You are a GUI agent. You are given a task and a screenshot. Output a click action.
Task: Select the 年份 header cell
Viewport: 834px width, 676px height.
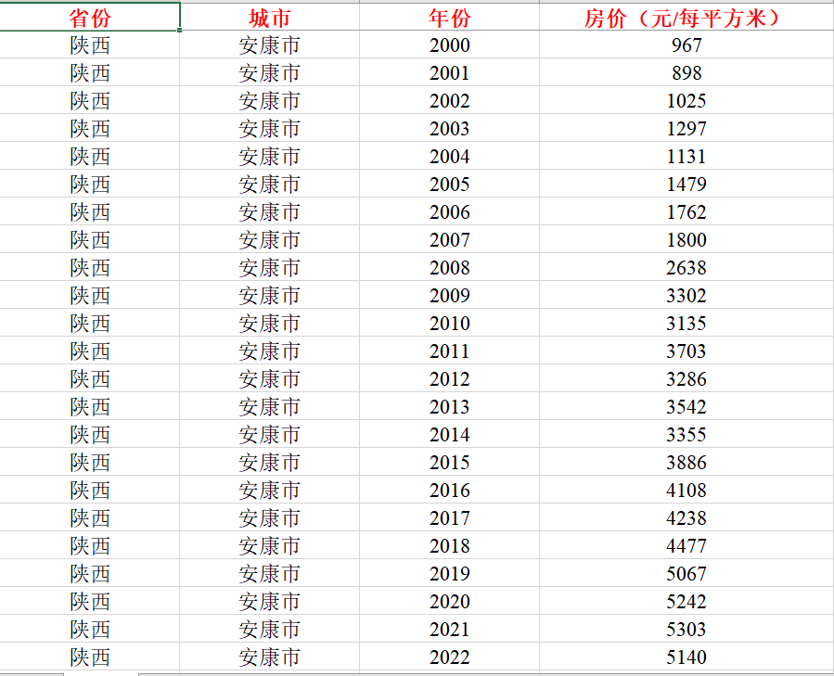point(449,17)
